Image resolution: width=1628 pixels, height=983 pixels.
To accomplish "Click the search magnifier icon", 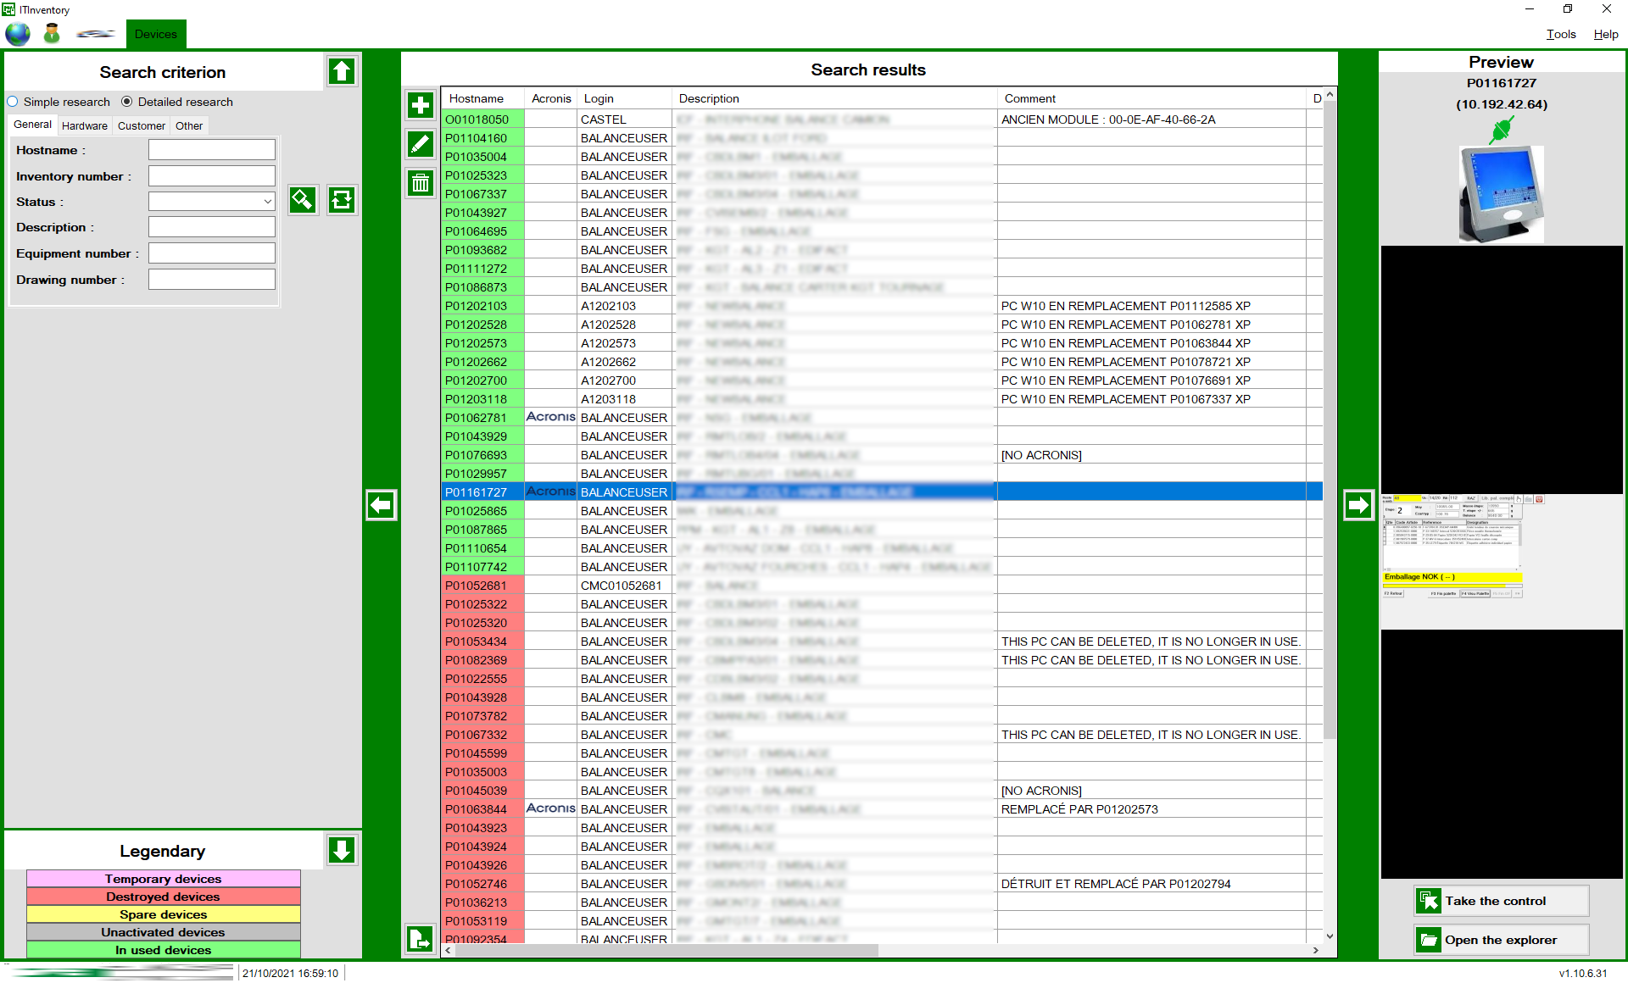I will point(303,200).
